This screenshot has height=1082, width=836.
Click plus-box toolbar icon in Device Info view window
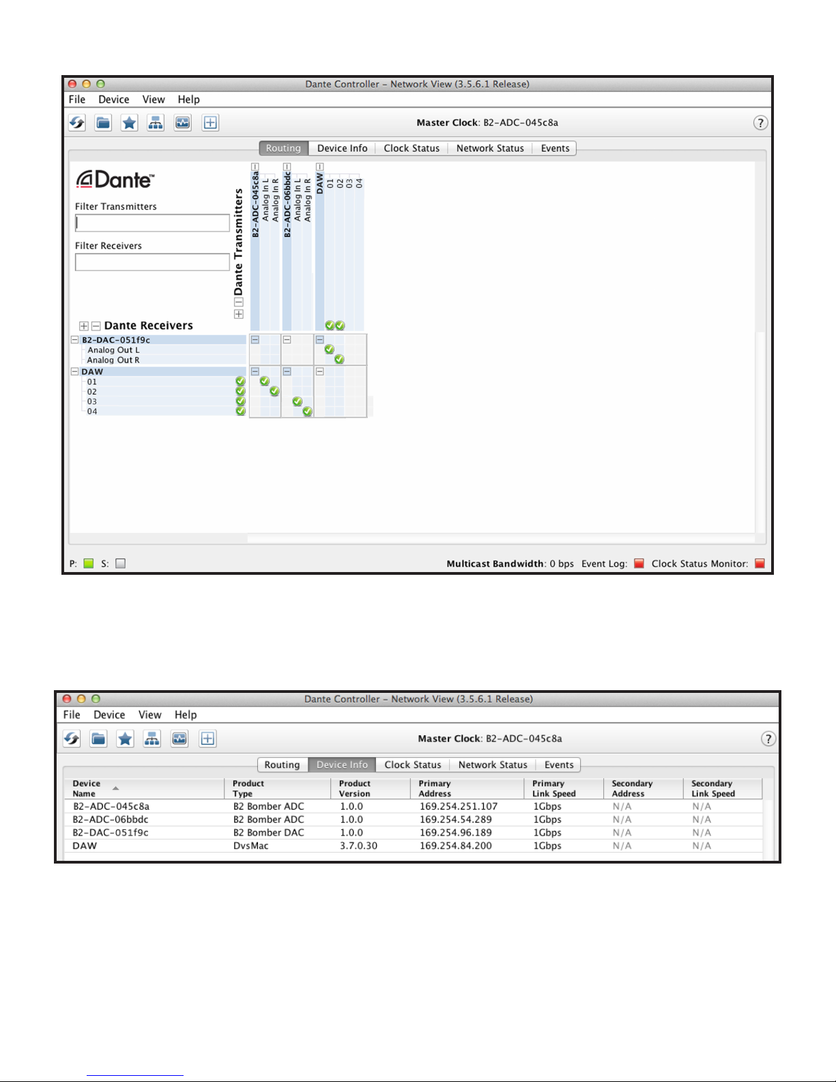point(207,739)
